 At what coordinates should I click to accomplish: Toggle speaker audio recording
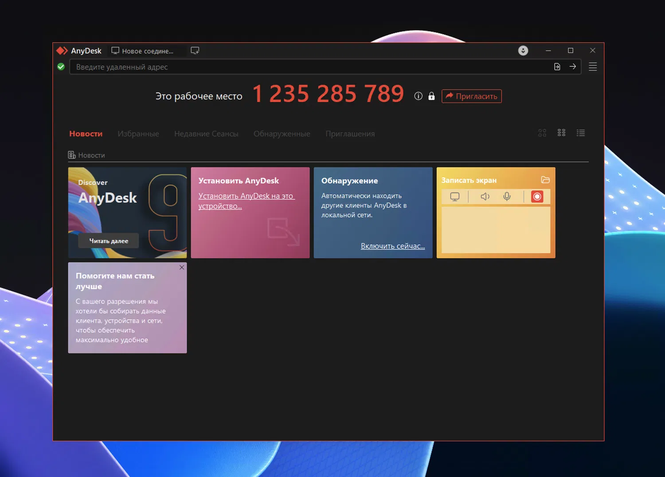(x=485, y=197)
